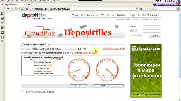The image size is (181, 101).
Task: Click the search magnifier button next to Google field
Action: pos(178,9)
